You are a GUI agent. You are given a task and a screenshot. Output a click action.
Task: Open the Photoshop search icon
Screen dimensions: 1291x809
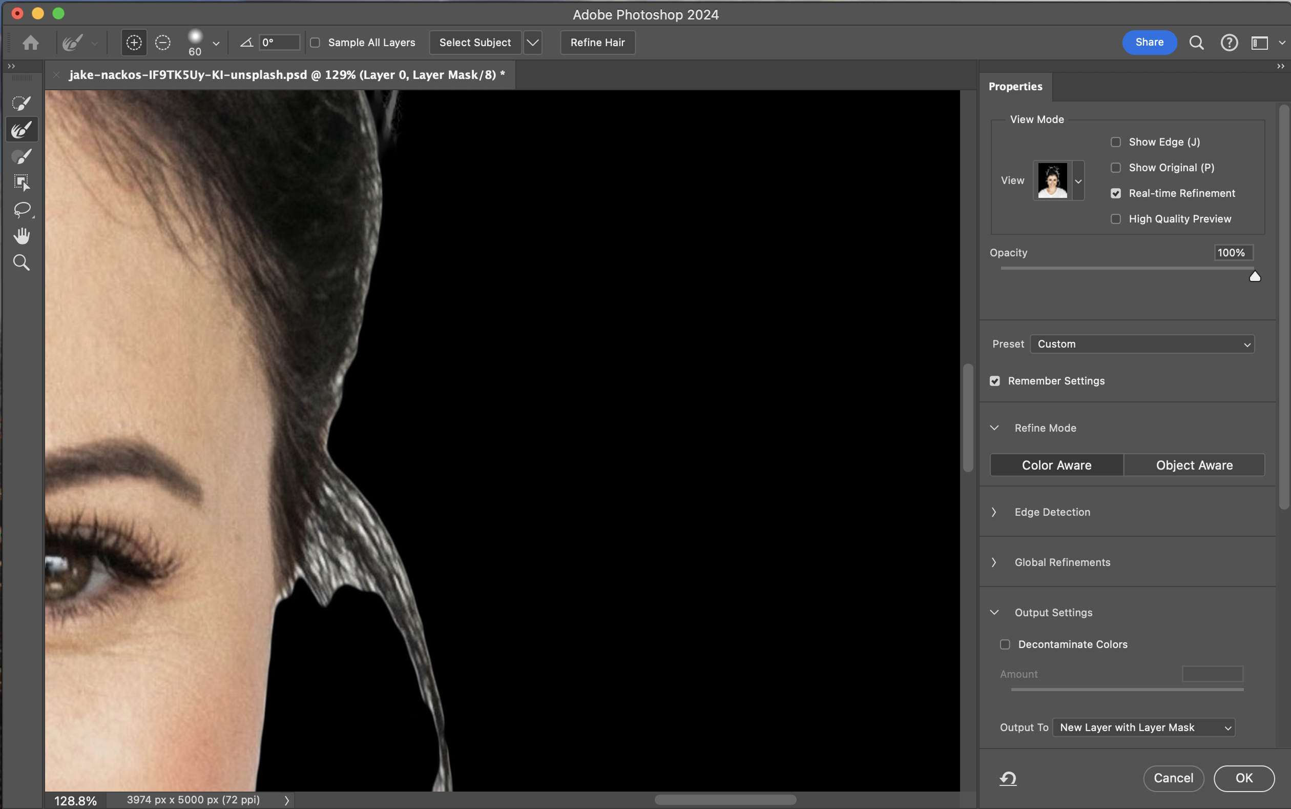pyautogui.click(x=1196, y=42)
